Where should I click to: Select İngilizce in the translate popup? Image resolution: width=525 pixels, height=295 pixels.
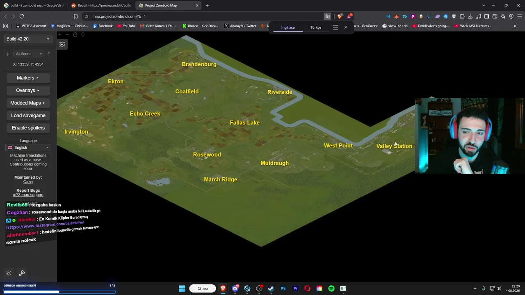pyautogui.click(x=288, y=27)
